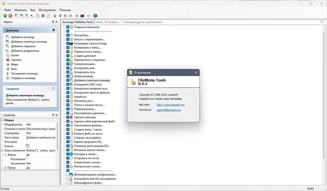This screenshot has height=191, width=327.
Task: Click the Move Down arrow toolbar icon
Action: coord(60,16)
